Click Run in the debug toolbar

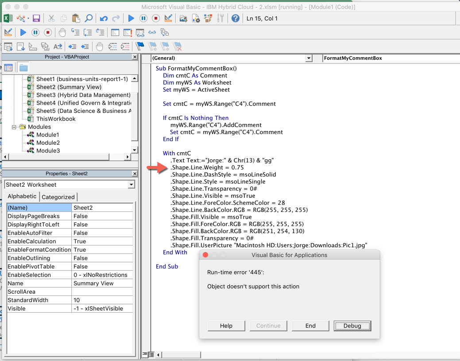(x=23, y=32)
